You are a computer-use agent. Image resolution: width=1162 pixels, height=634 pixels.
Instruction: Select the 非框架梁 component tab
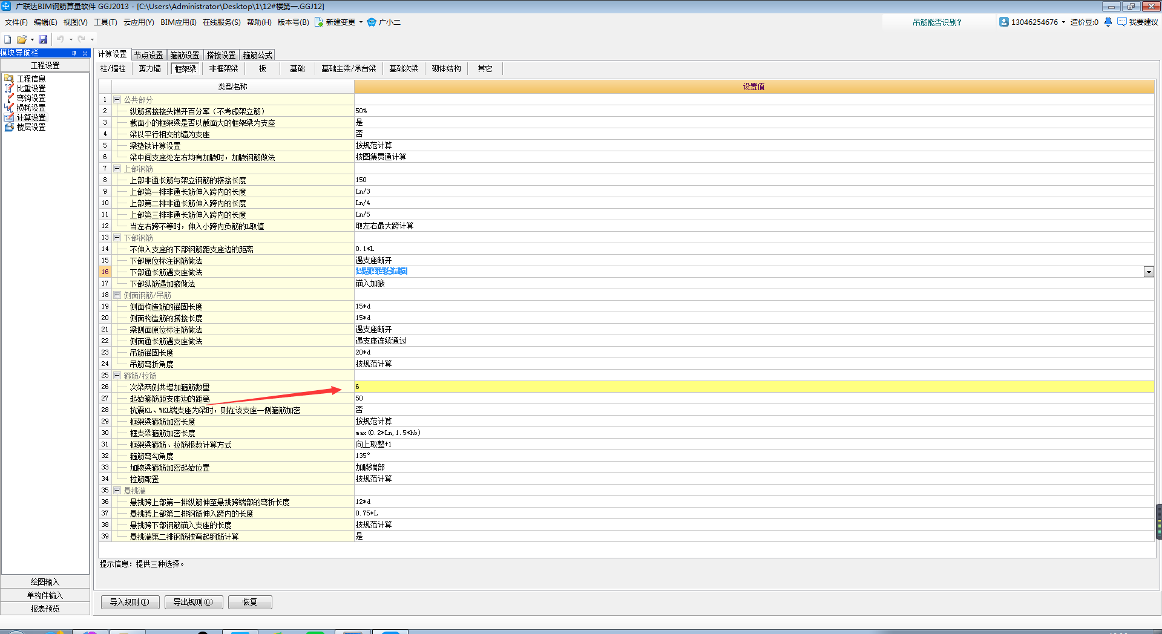coord(224,68)
